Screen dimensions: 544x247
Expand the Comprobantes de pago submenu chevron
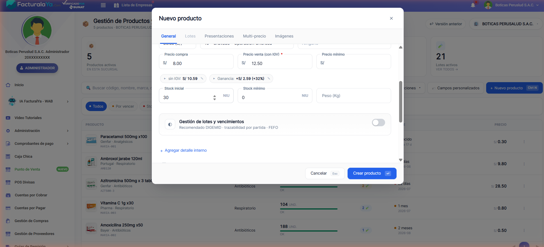pyautogui.click(x=68, y=144)
